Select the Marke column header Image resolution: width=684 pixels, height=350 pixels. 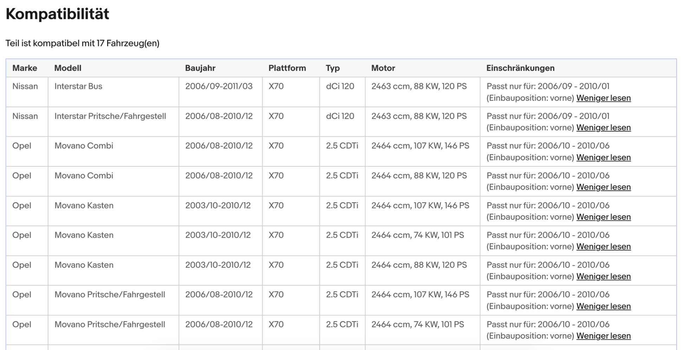tap(25, 68)
